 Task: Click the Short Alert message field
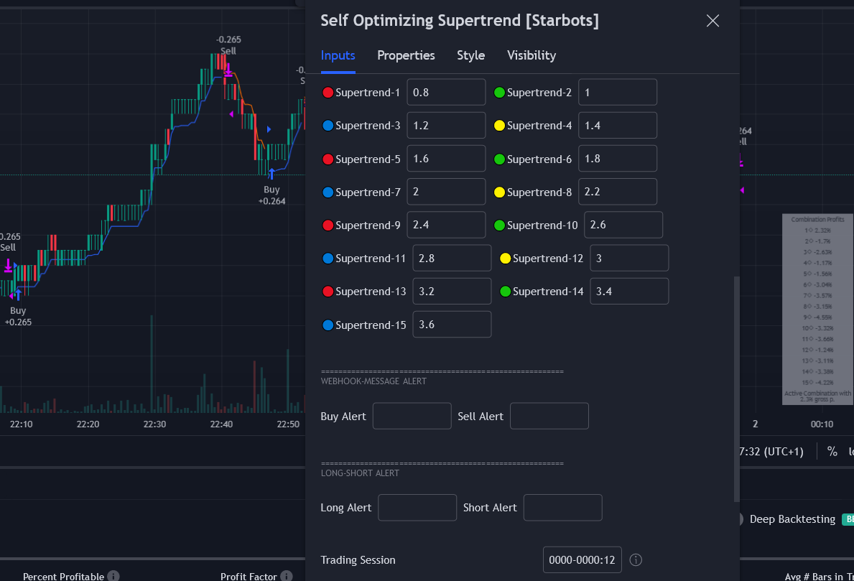coord(562,508)
